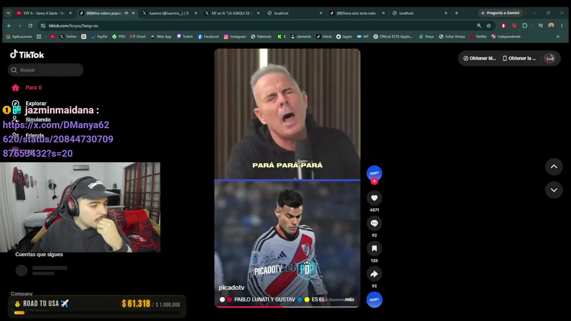The height and width of the screenshot is (321, 571).
Task: Bookmark this page with the star icon
Action: (x=489, y=26)
